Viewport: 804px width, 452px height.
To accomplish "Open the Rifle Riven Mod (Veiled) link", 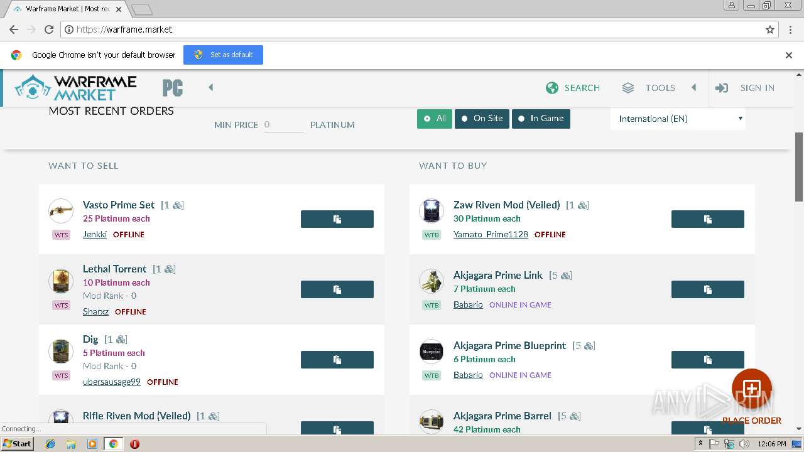I will (x=136, y=416).
